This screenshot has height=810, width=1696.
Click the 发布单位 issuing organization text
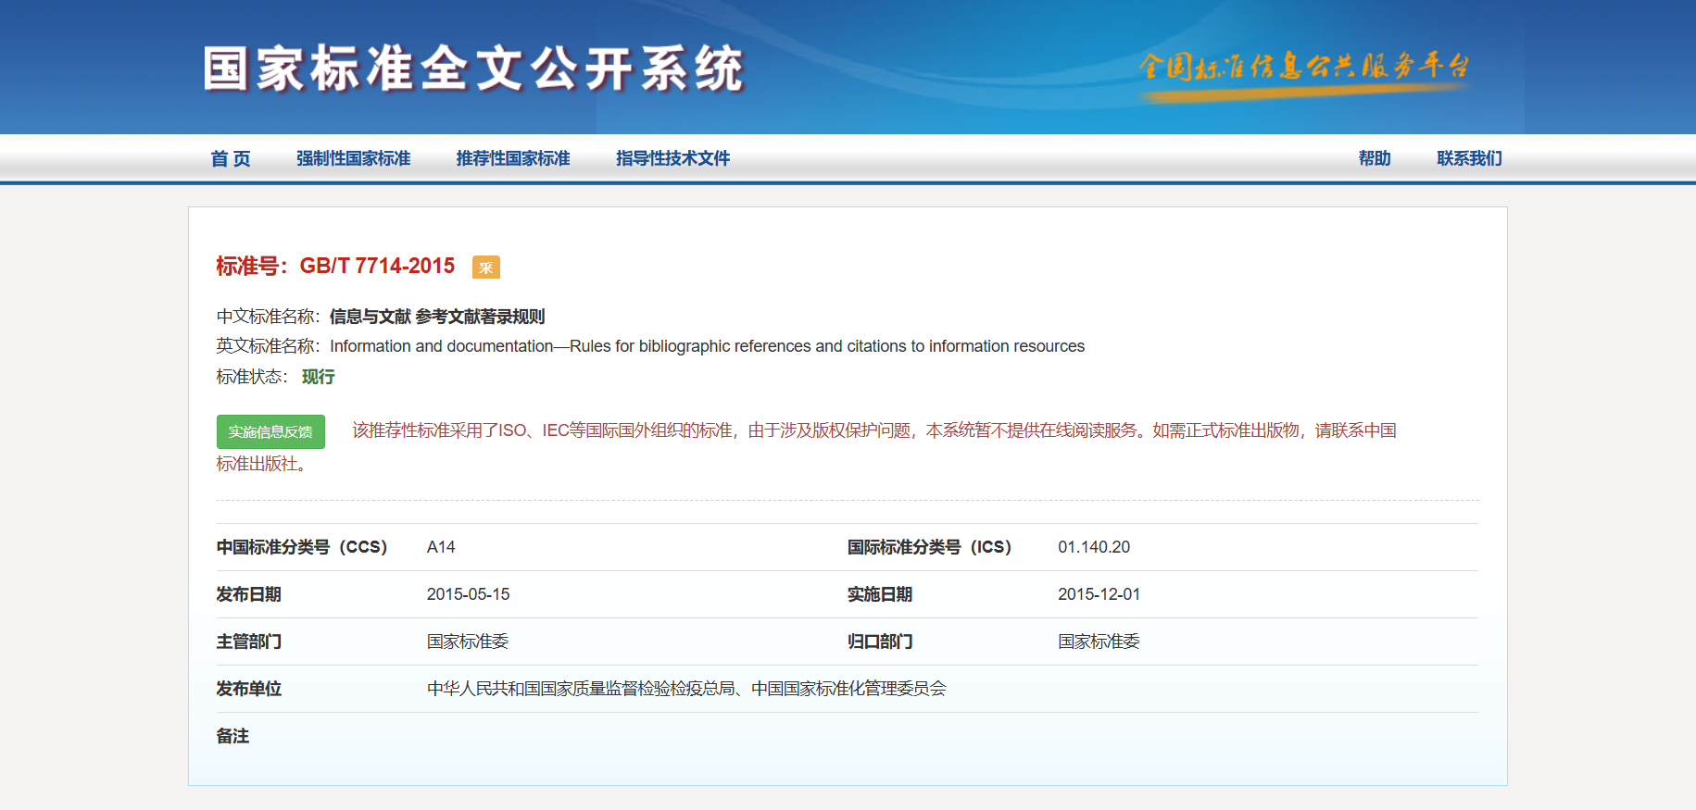tap(686, 689)
